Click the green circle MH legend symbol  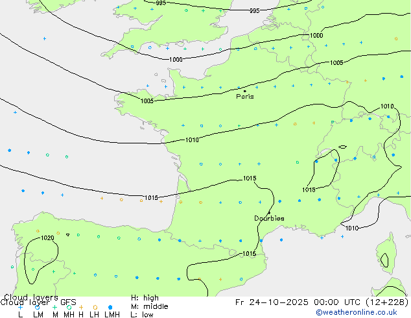point(69,307)
